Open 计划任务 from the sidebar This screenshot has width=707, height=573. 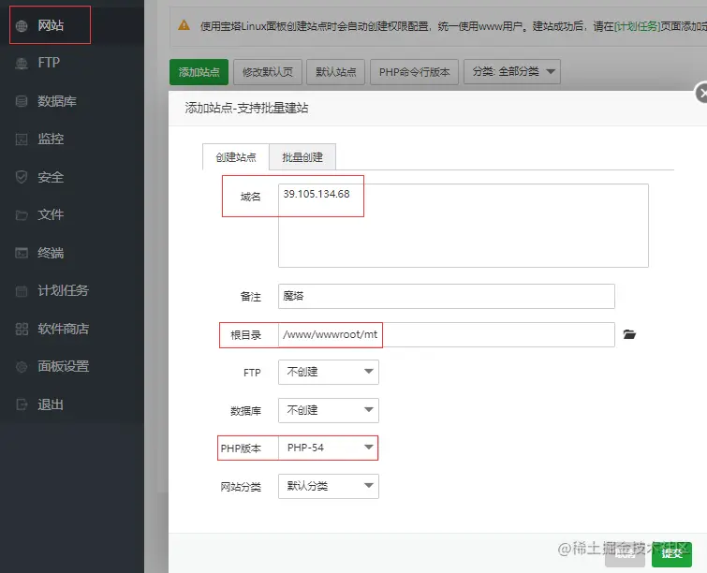[63, 291]
